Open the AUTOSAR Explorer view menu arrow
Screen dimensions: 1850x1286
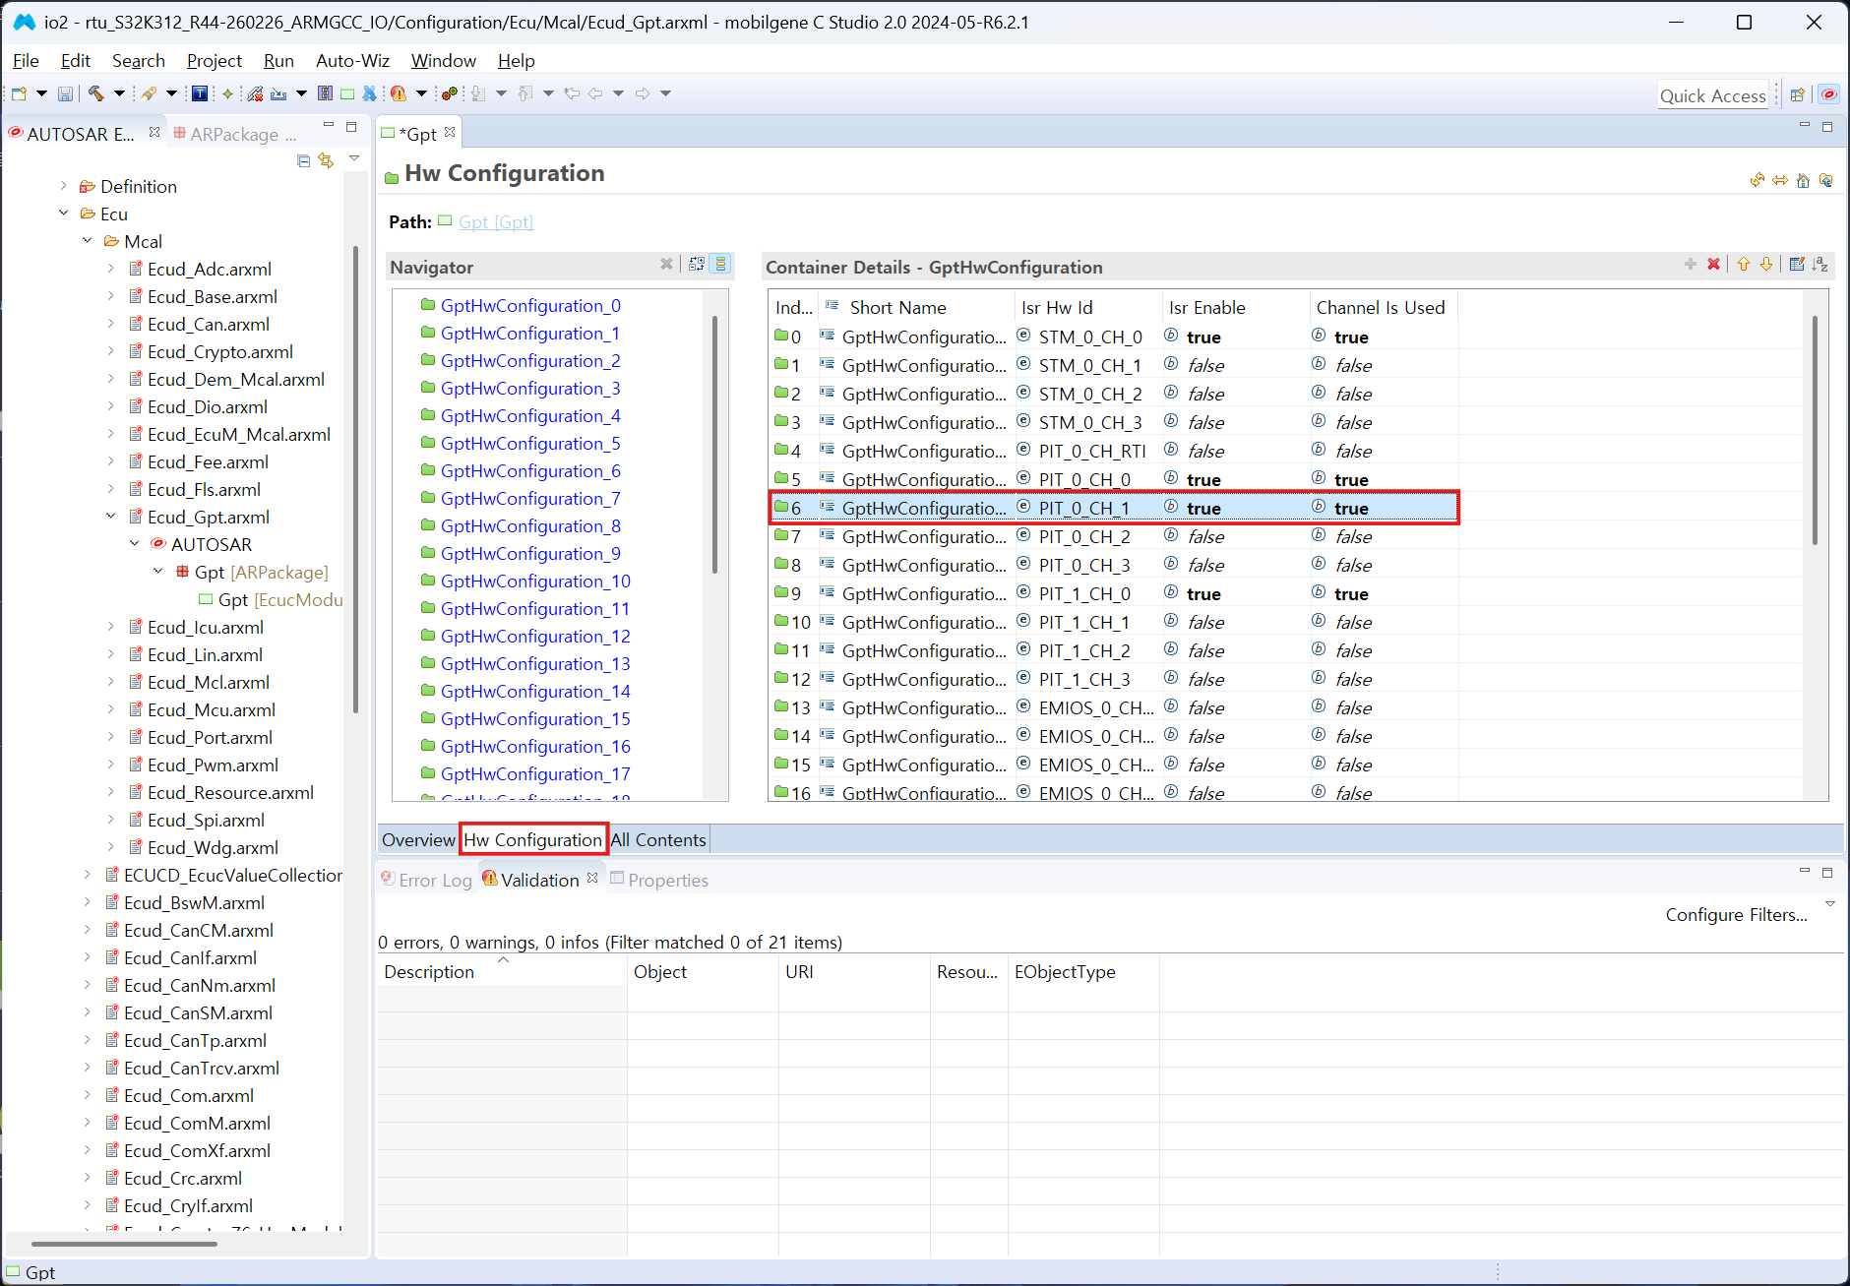coord(354,158)
